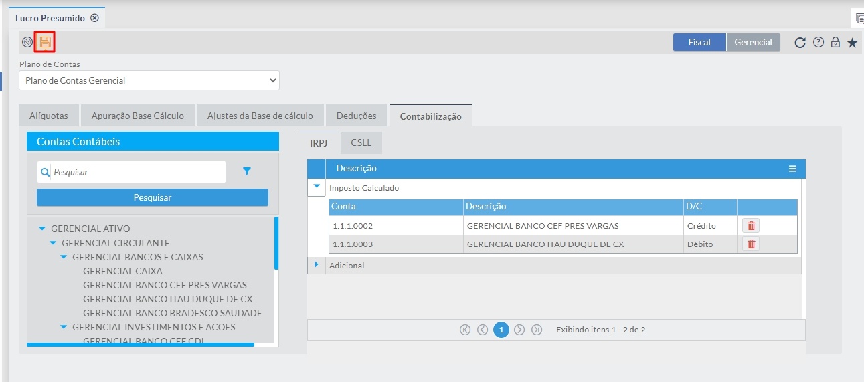Select GERENCIAL BANCO ITAU DUQUE DE CX tree item

pos(168,299)
